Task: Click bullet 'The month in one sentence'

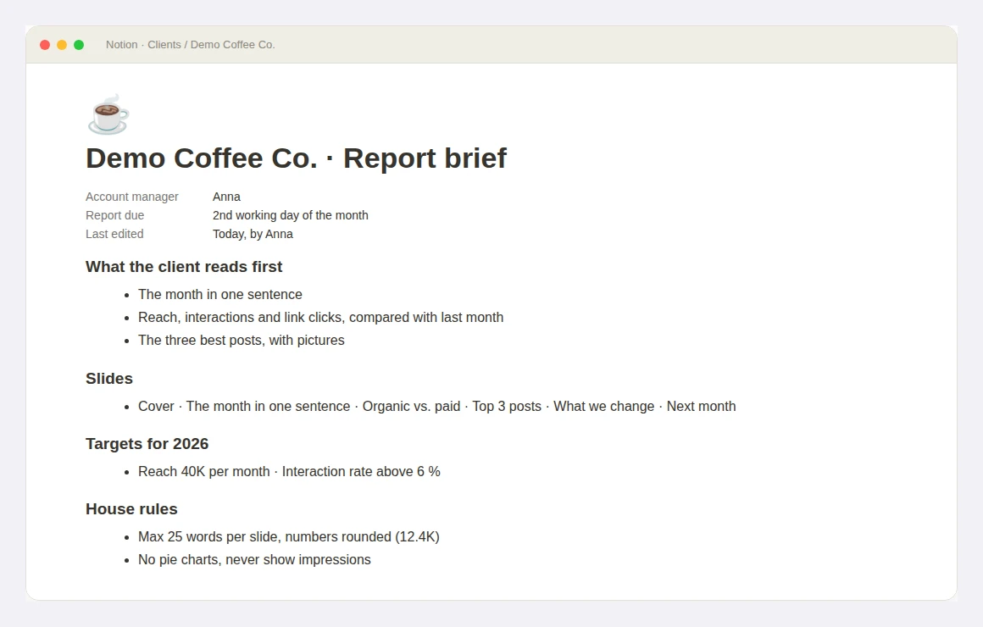Action: (x=220, y=295)
